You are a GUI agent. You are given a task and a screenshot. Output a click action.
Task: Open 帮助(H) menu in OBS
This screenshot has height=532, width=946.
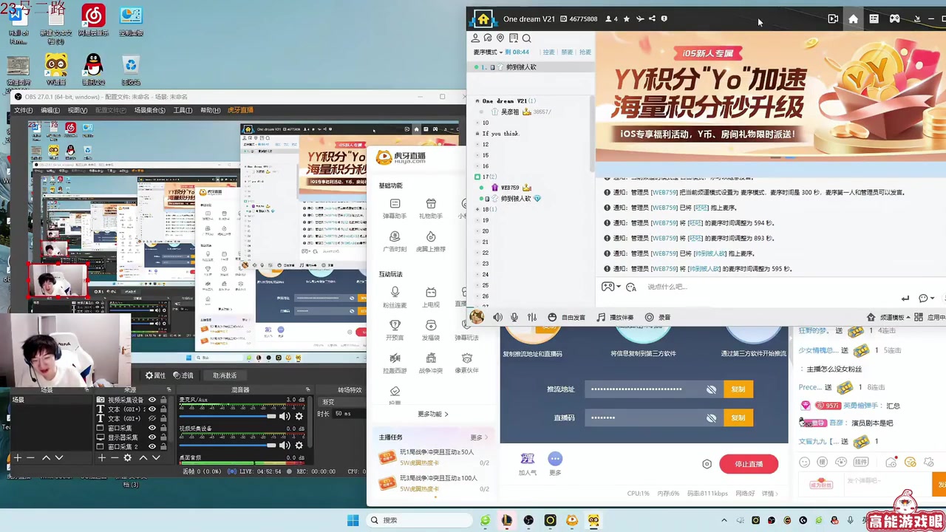[x=211, y=110]
